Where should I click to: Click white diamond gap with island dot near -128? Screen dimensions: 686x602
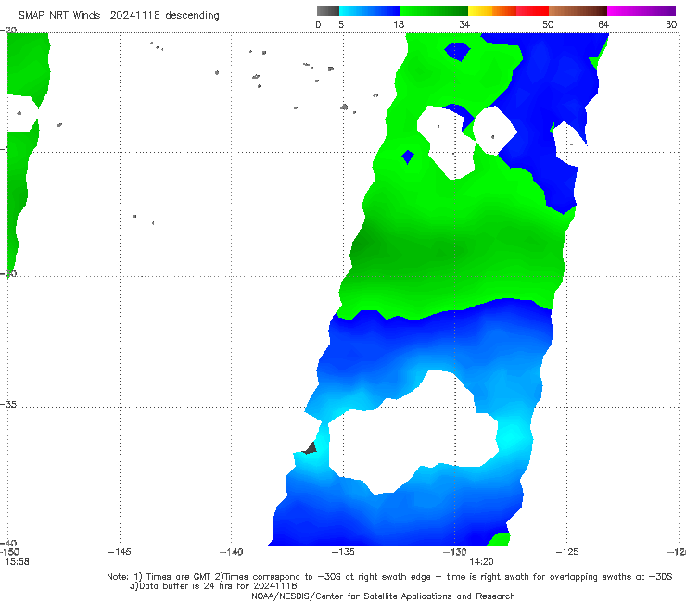(x=495, y=131)
